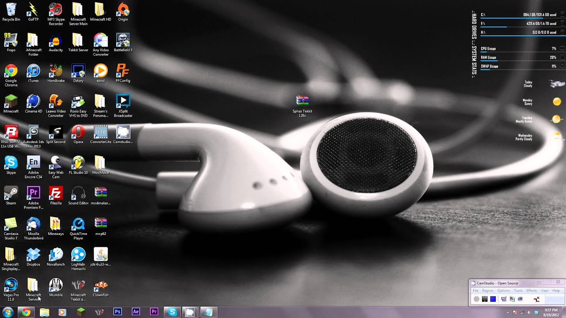Click CamStudio screen annotations toolbar icon
The width and height of the screenshot is (566, 318).
coord(512,299)
